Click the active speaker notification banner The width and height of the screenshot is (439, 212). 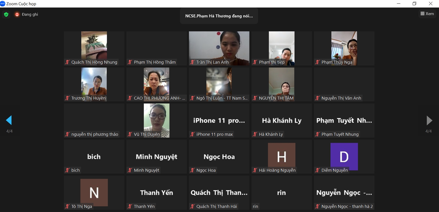pyautogui.click(x=219, y=16)
